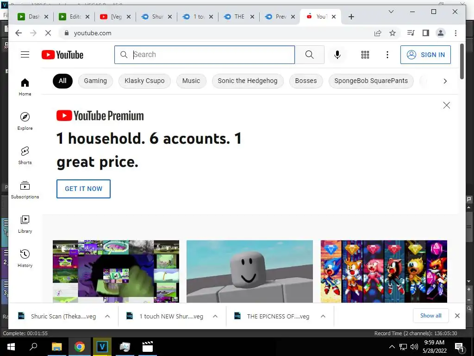Open the YouTube hamburger guide menu
Viewport: 474px width, 356px height.
point(25,55)
